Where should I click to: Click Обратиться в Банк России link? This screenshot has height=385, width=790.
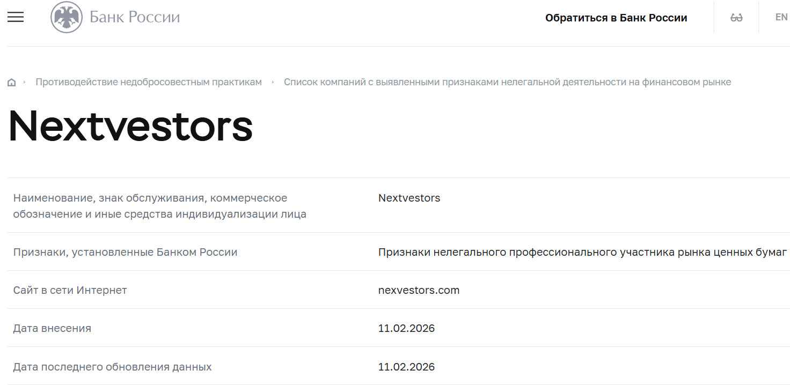tap(616, 17)
